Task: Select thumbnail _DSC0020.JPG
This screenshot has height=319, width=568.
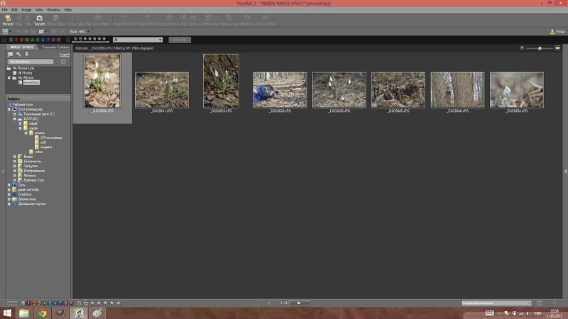Action: [280, 90]
